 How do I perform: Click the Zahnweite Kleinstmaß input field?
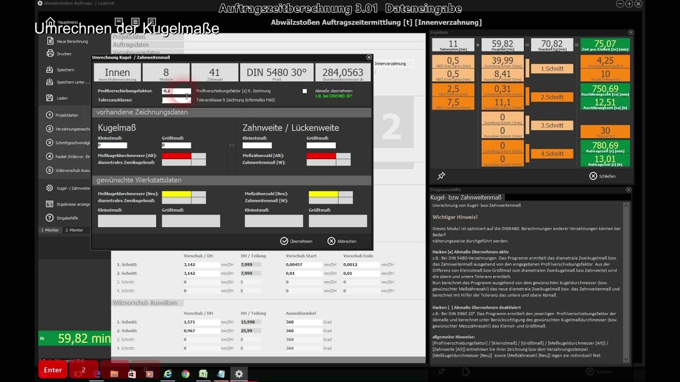[257, 145]
